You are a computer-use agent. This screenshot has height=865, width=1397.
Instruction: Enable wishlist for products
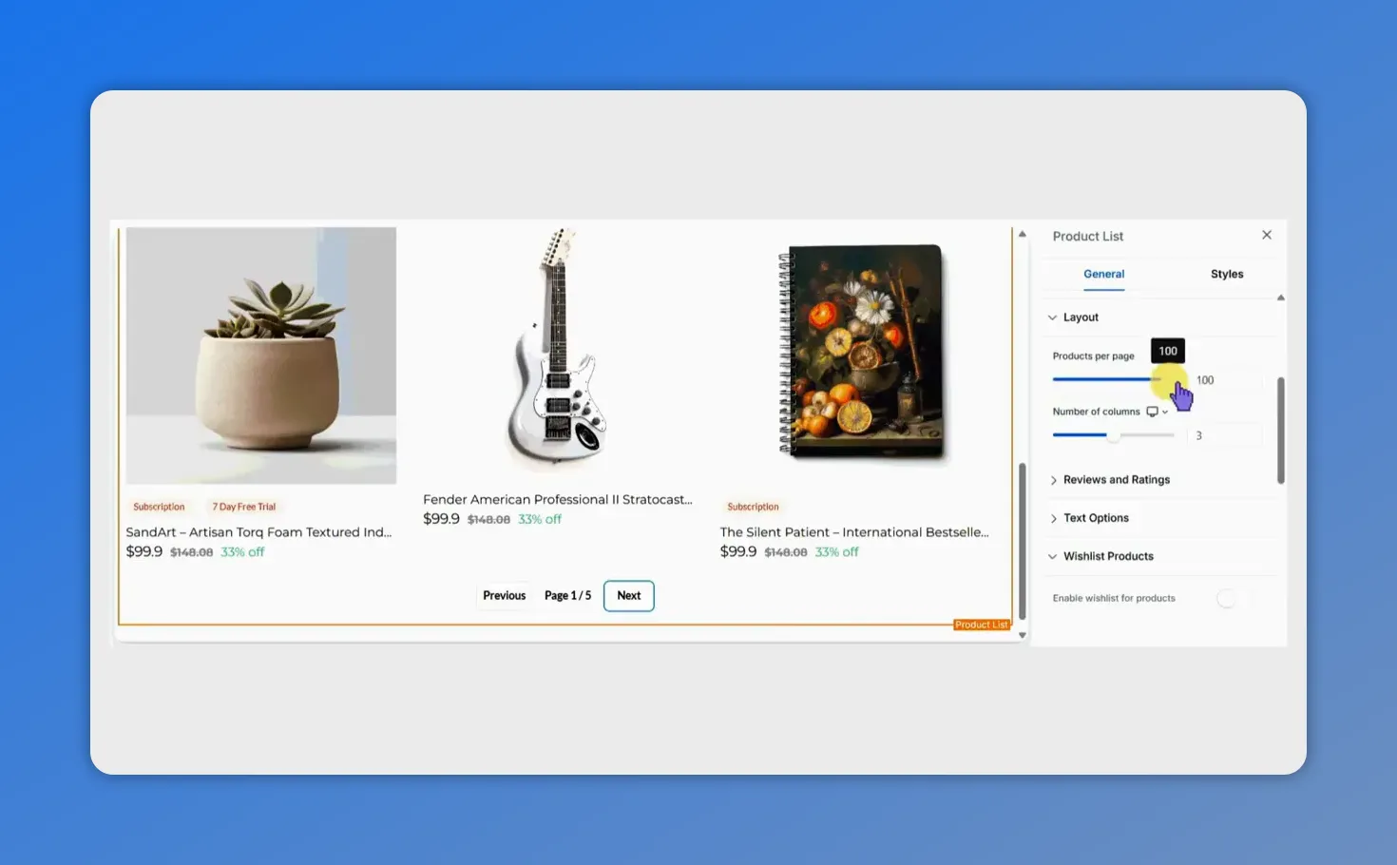[1228, 598]
